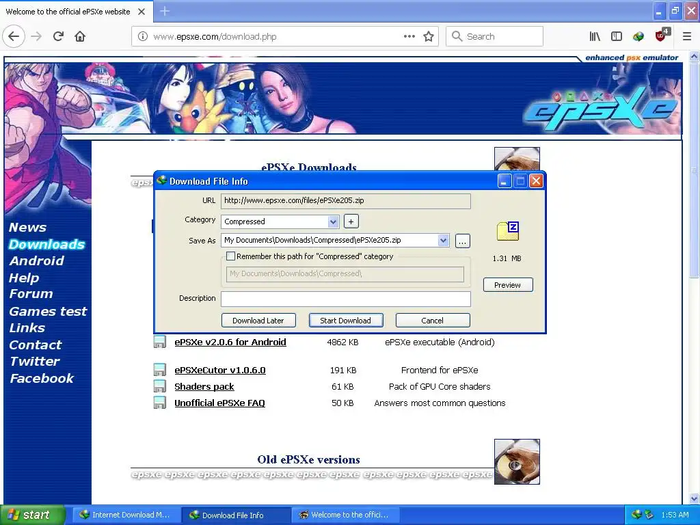Open ePSXe v2.0.6 for Android link
This screenshot has width=700, height=525.
pos(230,342)
